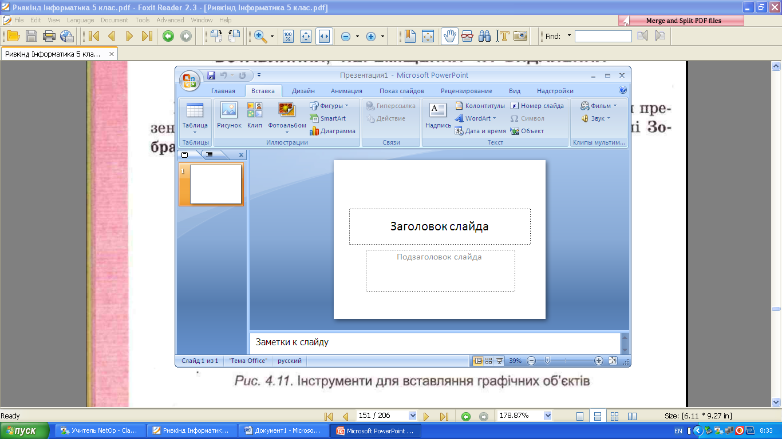Click the round minus Zoom Out button
The height and width of the screenshot is (439, 782).
(x=346, y=36)
